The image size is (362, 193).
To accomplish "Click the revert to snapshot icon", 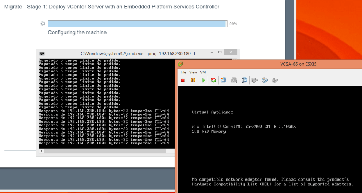I will coord(234,80).
